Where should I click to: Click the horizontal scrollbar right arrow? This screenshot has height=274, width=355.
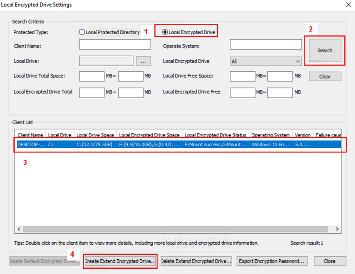pyautogui.click(x=337, y=229)
